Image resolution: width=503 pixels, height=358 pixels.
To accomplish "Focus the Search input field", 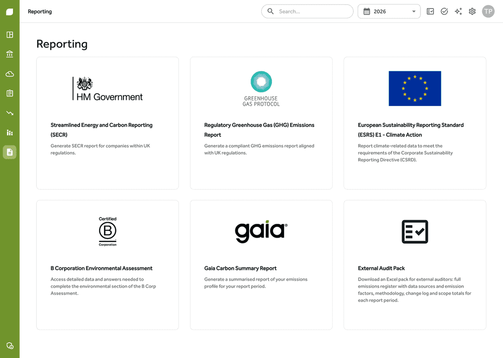I will [x=307, y=11].
